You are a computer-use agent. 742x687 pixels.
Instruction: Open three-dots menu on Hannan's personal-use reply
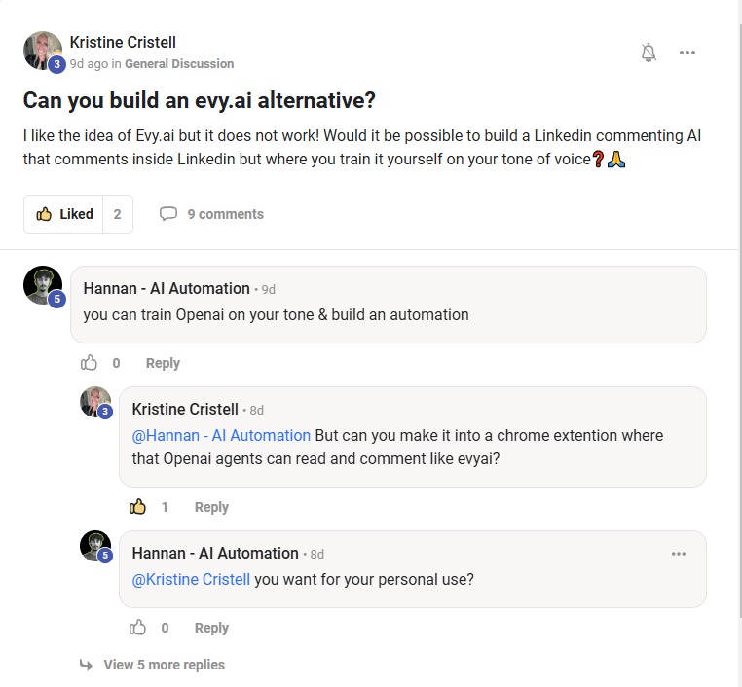tap(679, 554)
